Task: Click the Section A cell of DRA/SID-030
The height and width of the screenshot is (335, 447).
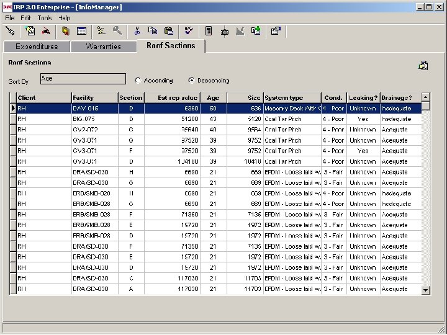Action: pyautogui.click(x=131, y=289)
